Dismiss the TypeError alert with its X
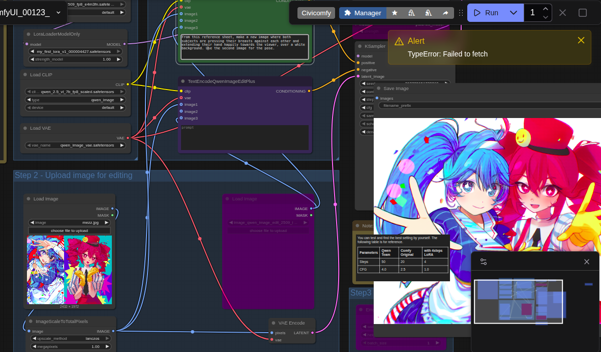This screenshot has height=352, width=601. (x=581, y=40)
